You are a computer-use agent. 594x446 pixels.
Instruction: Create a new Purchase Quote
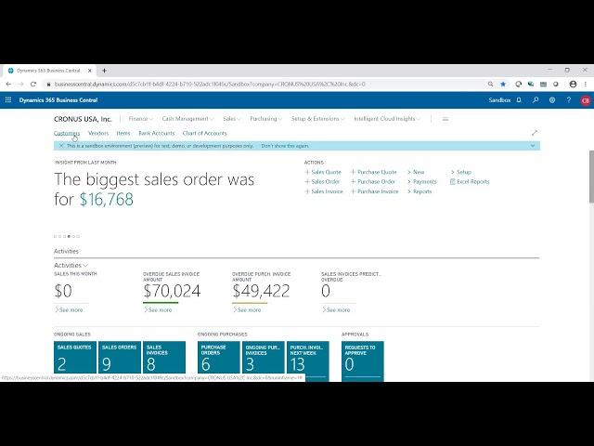click(x=373, y=172)
